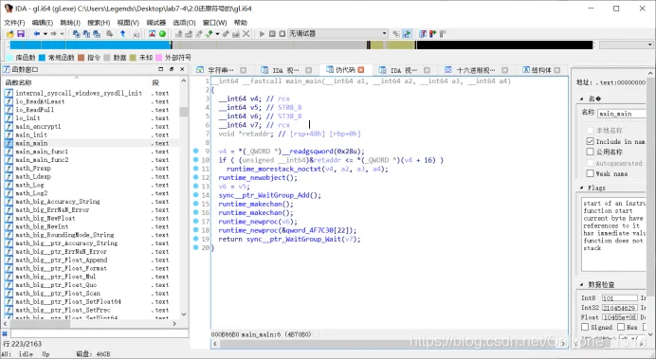Open the 调试器 menu
Image resolution: width=656 pixels, height=359 pixels.
point(156,23)
